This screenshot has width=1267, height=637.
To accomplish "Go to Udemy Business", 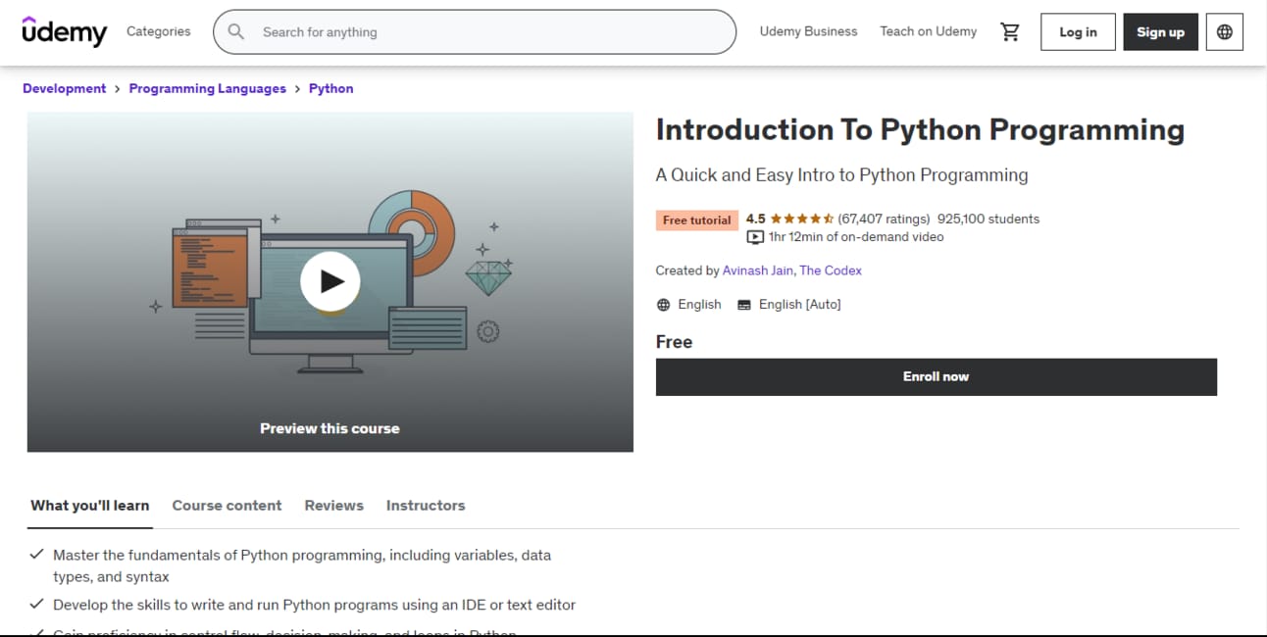I will click(808, 31).
